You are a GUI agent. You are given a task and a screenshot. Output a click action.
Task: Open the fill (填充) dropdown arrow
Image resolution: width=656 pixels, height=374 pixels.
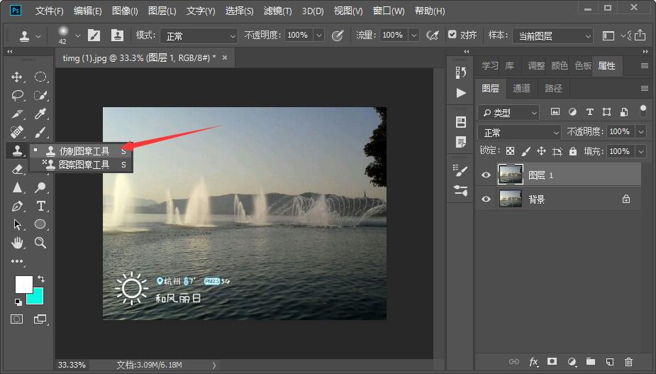click(641, 151)
